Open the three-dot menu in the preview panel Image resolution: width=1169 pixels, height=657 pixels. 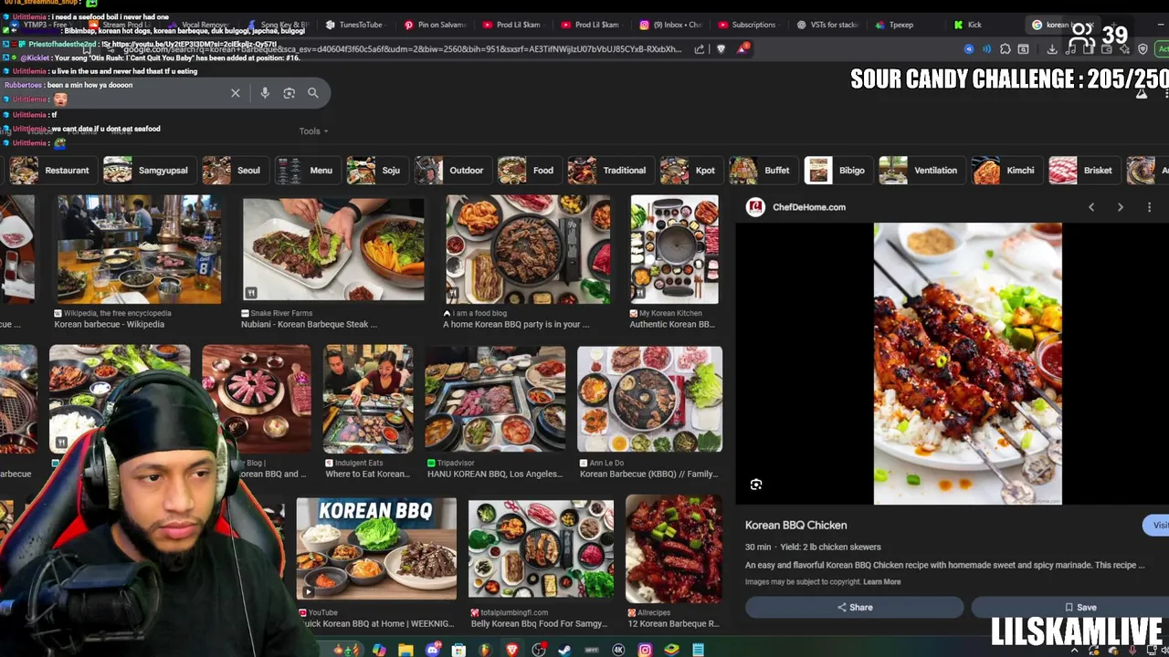[1150, 207]
